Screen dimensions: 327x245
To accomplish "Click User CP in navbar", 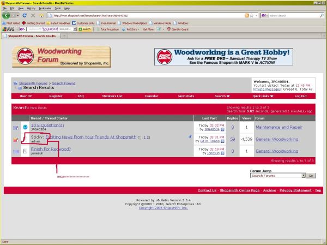I will (26, 96).
